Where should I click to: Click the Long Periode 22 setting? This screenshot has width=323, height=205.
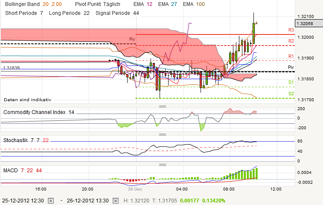click(x=69, y=13)
